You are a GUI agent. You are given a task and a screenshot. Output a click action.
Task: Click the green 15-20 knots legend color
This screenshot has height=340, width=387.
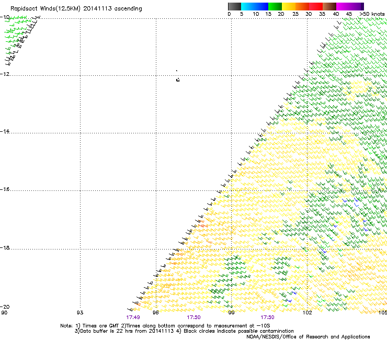click(275, 6)
